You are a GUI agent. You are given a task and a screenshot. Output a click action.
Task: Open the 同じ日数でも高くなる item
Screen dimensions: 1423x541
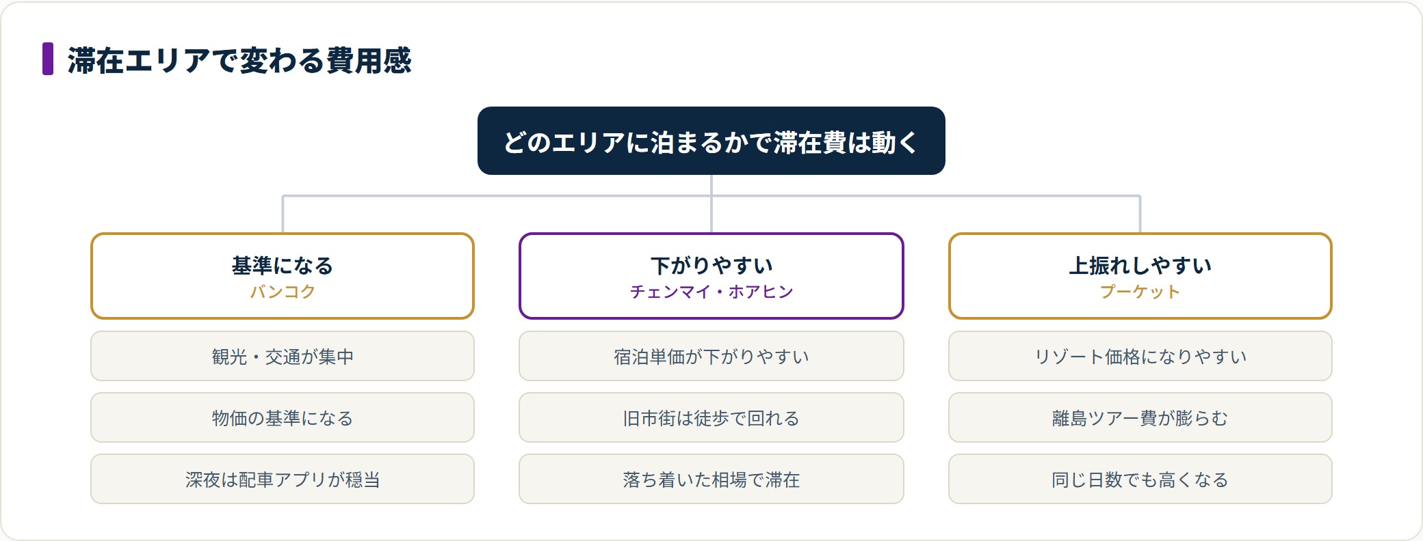1140,479
